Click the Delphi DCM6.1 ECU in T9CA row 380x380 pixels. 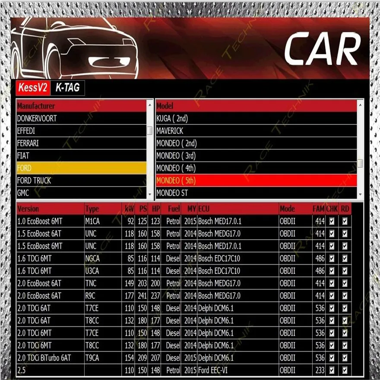(238, 358)
